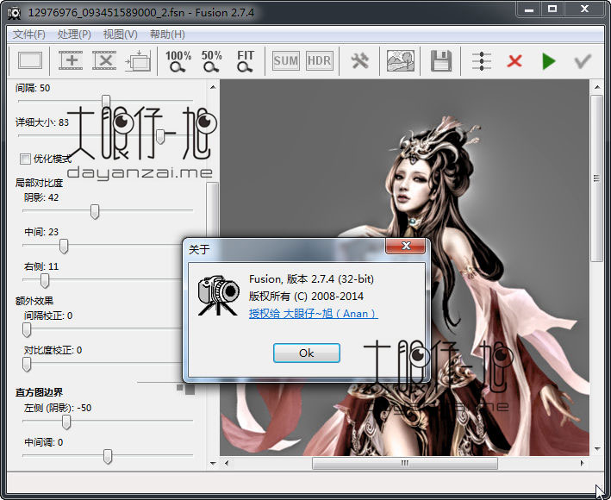611x500 pixels.
Task: Click the FIT zoom icon
Action: tap(245, 61)
